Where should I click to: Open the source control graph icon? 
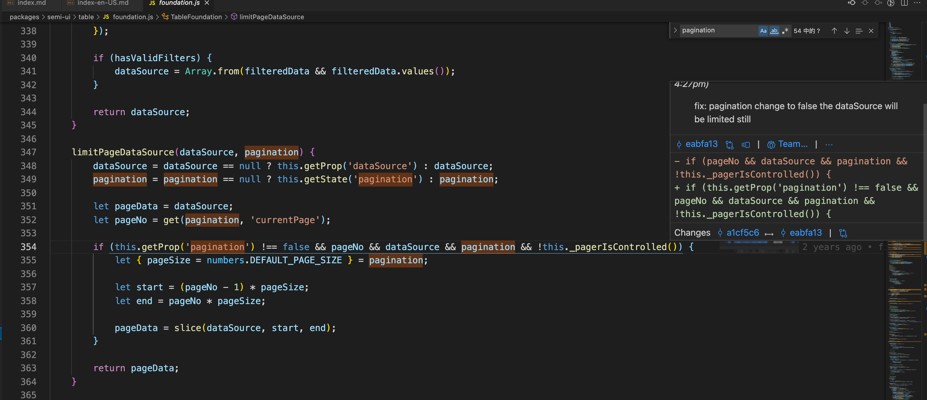point(891,3)
